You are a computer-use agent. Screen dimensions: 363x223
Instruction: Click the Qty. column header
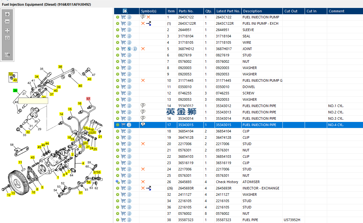click(x=208, y=11)
